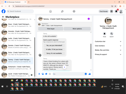Click the Marketplace listing thumbnail in header
126x94 pixels.
click(x=39, y=24)
